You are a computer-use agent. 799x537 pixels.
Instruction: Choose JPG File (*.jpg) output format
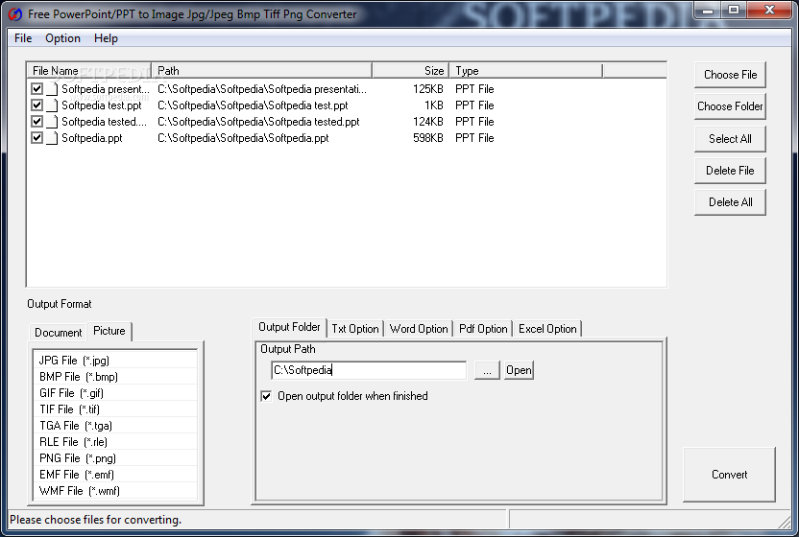click(x=115, y=361)
